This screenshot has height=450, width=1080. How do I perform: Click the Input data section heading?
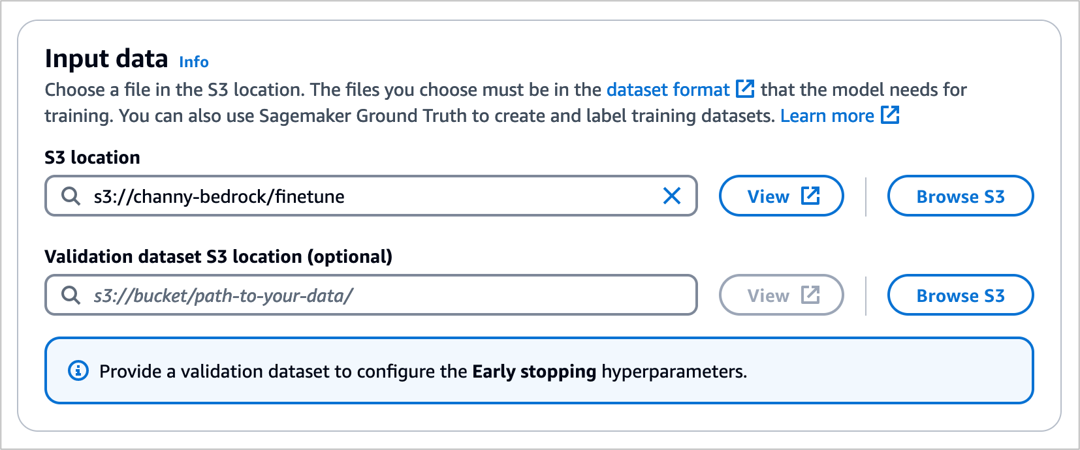coord(106,59)
